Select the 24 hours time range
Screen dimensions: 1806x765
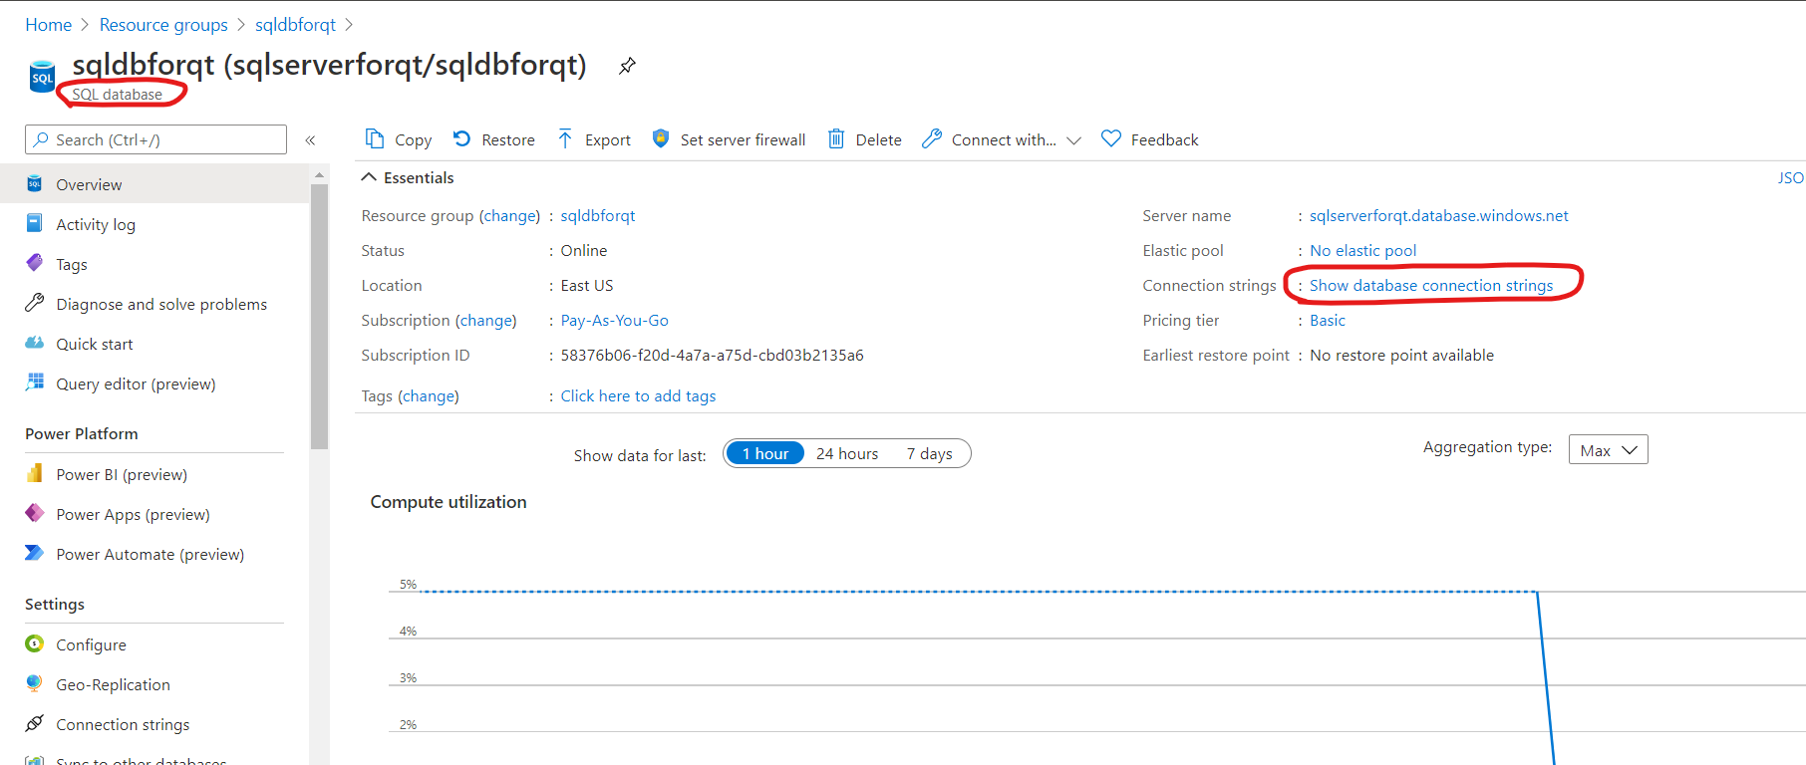(x=847, y=453)
